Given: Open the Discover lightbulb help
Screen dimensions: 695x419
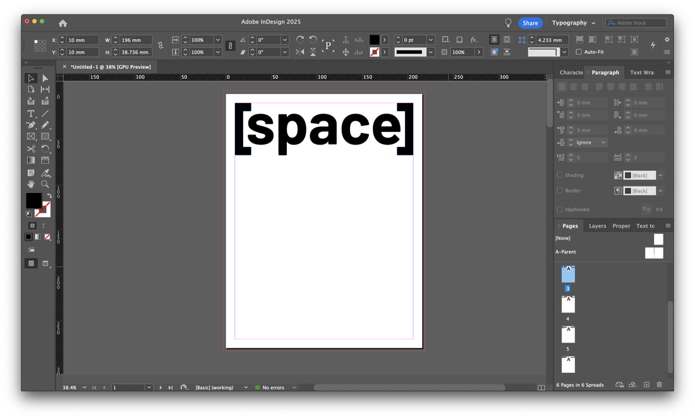Looking at the screenshot, I should coord(509,23).
